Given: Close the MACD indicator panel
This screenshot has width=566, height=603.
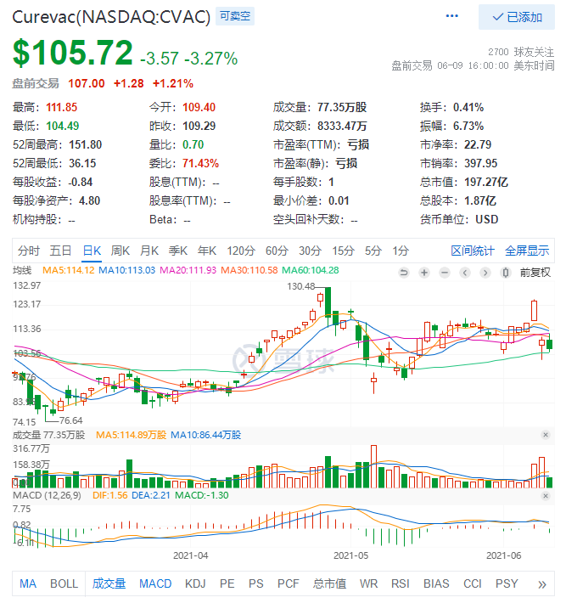Looking at the screenshot, I should [x=546, y=496].
